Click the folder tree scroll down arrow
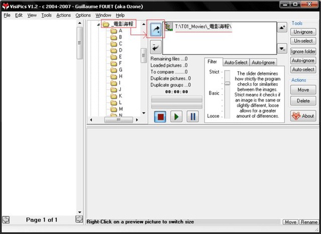Image resolution: width=321 pixels, height=234 pixels. (x=144, y=113)
